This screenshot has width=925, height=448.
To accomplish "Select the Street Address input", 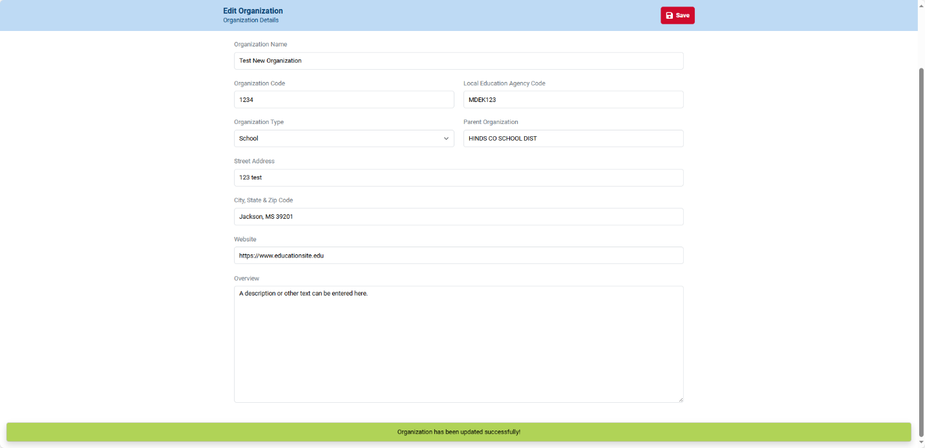I will pos(458,178).
